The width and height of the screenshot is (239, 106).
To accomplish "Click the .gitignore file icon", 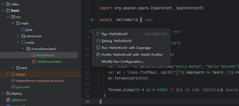I will (x=8, y=100).
